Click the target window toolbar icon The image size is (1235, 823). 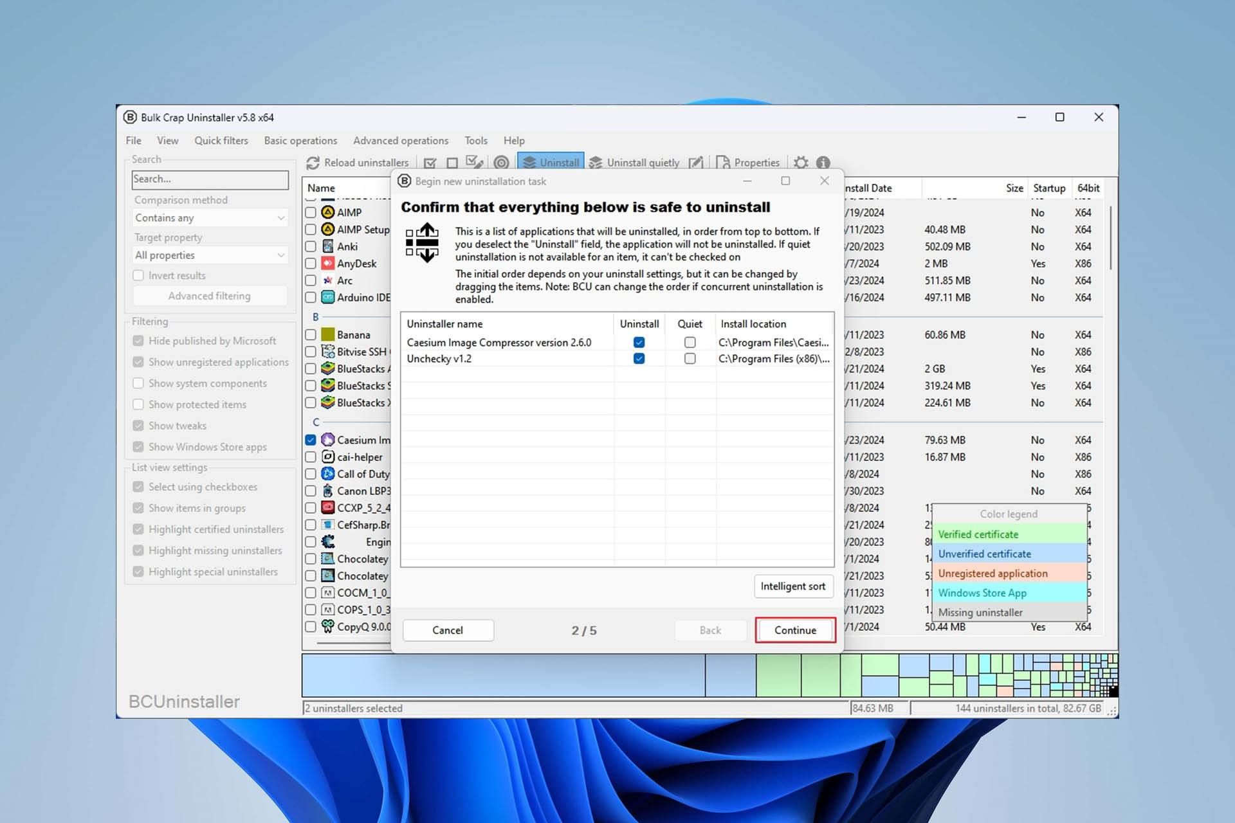pyautogui.click(x=502, y=163)
